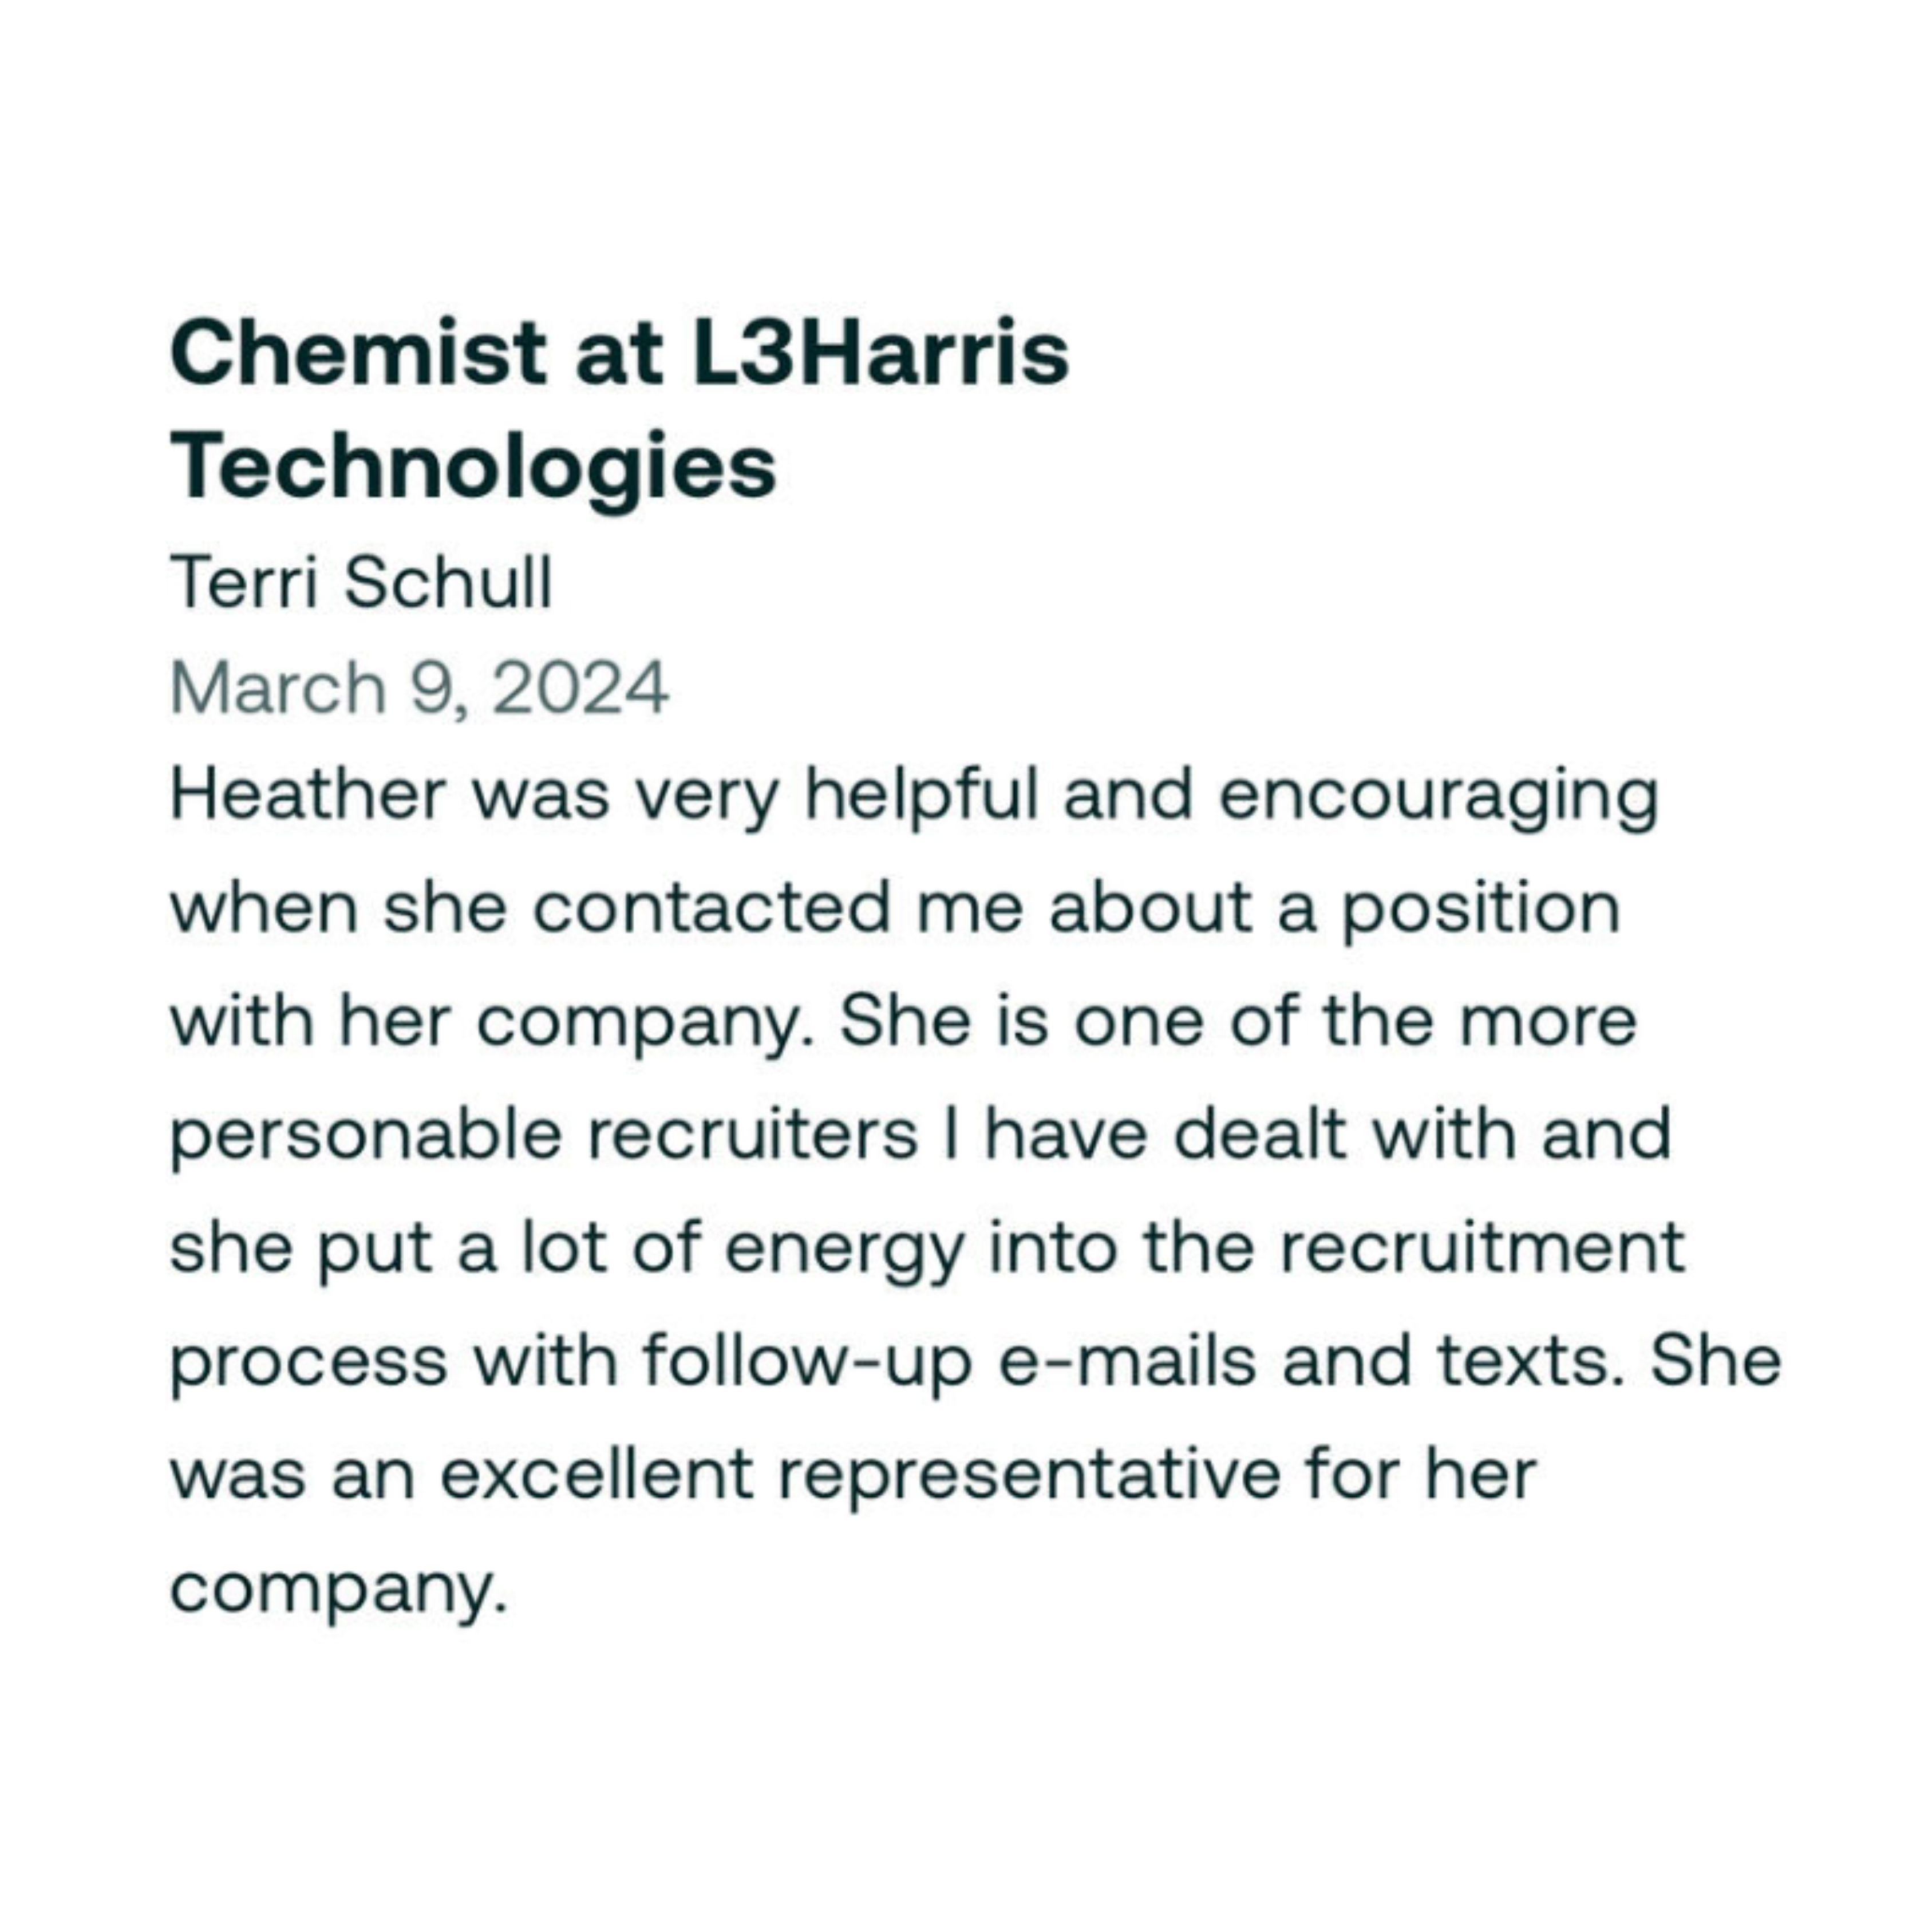Screen dimensions: 1932x1932
Task: Click the word "recruitment" in the review
Action: 1482,1249
